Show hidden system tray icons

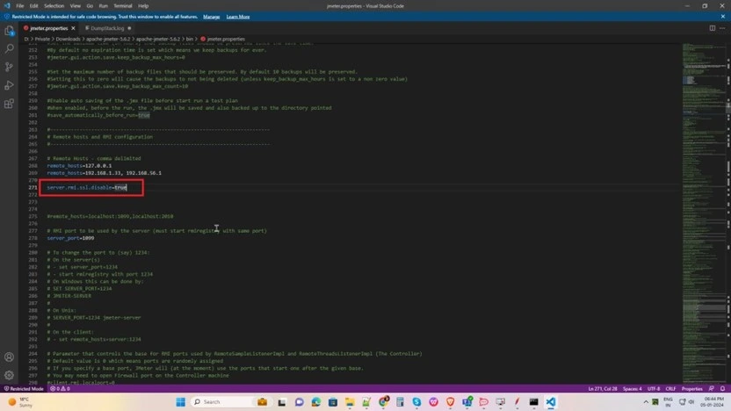pos(646,401)
